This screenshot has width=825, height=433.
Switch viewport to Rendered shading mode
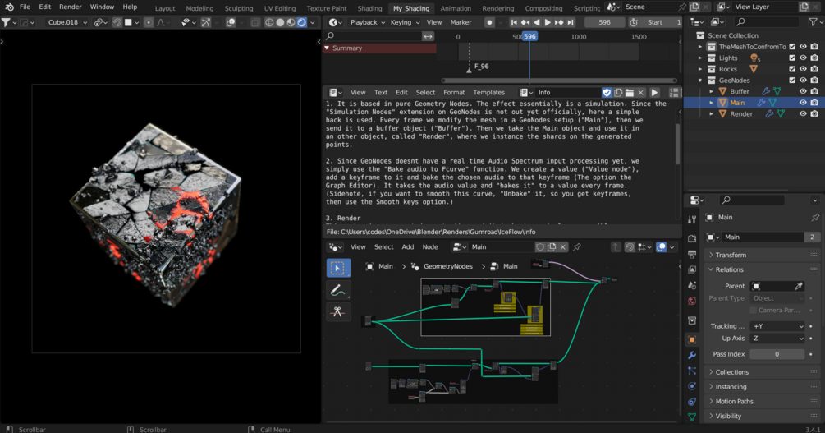point(302,22)
